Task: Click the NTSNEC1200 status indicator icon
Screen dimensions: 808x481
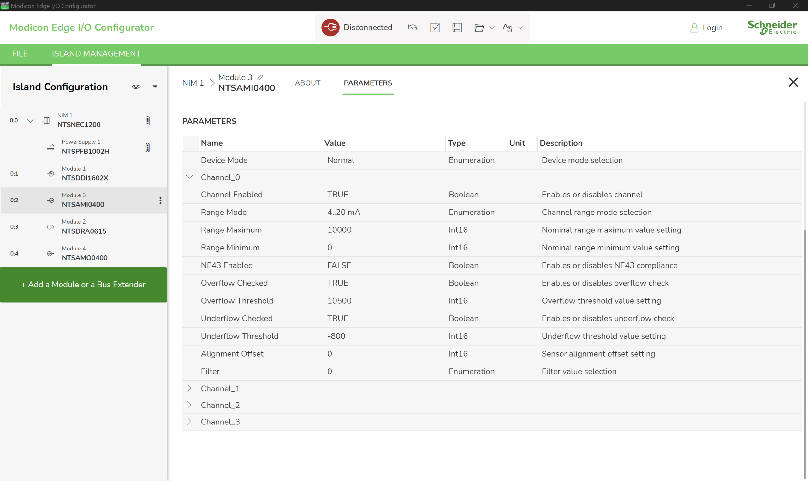Action: tap(147, 121)
